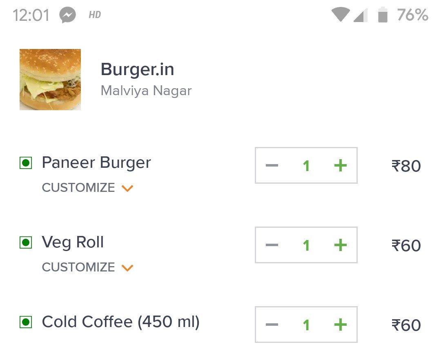The width and height of the screenshot is (441, 358).
Task: Increase Paneer Burger quantity with plus icon
Action: [x=340, y=165]
